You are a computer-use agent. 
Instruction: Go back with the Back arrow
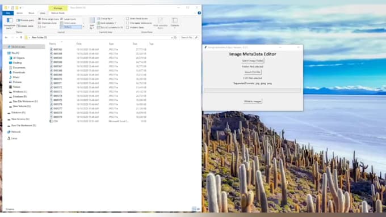(6, 37)
